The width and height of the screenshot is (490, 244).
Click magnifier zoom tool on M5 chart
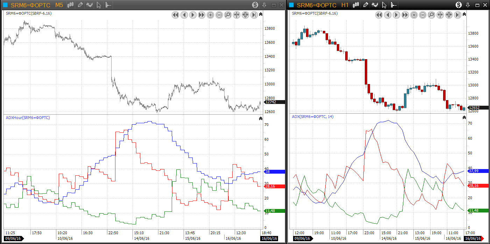pyautogui.click(x=228, y=15)
